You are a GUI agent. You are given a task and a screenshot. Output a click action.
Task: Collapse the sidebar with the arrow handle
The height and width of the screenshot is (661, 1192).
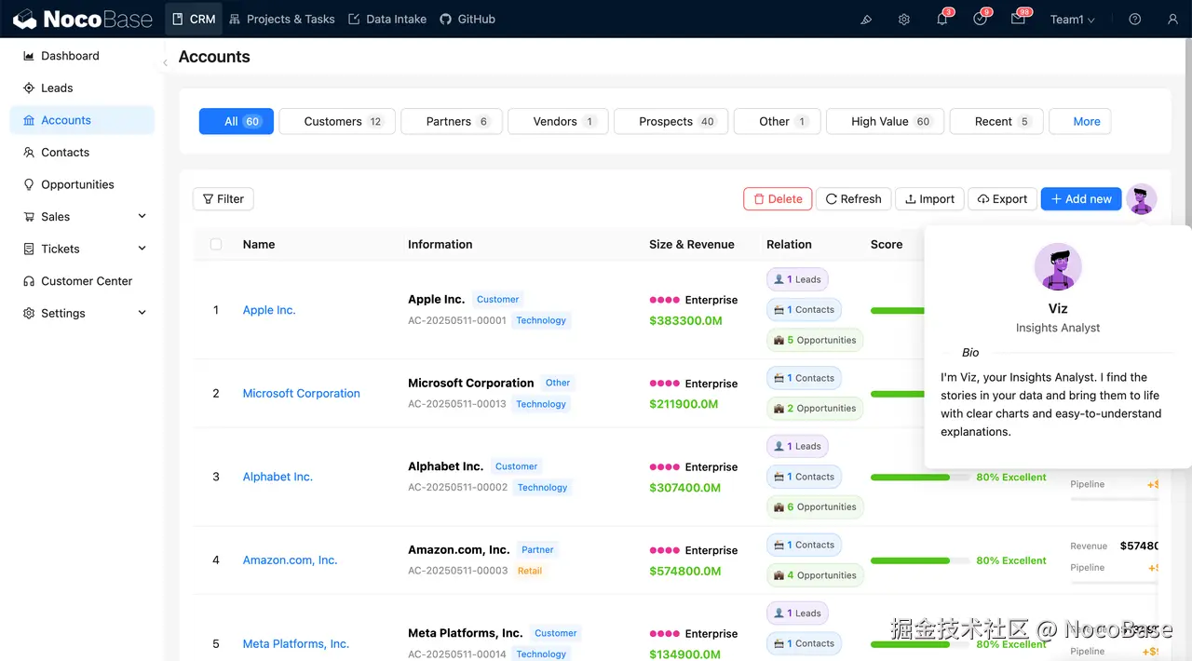coord(165,63)
